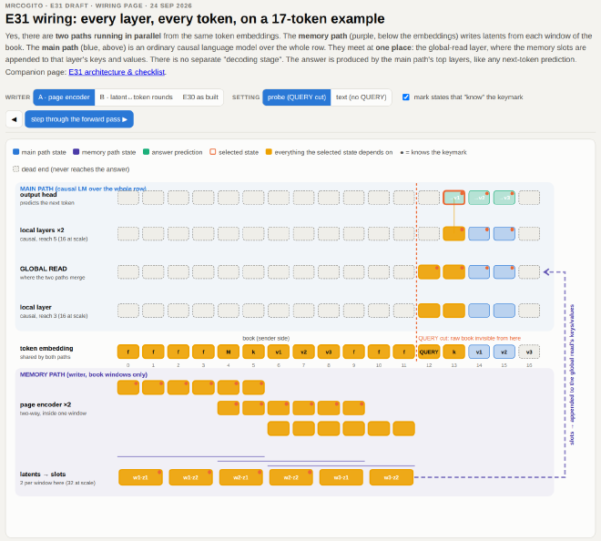Click the answer prediction legend swatch
Screen dimensions: 601x541
[146, 152]
